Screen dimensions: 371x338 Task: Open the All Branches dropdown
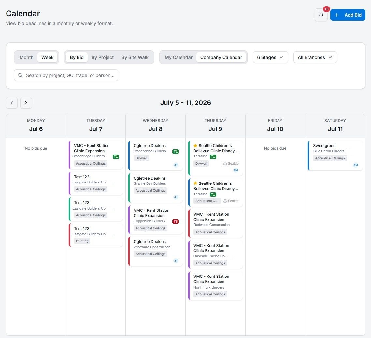(x=315, y=57)
